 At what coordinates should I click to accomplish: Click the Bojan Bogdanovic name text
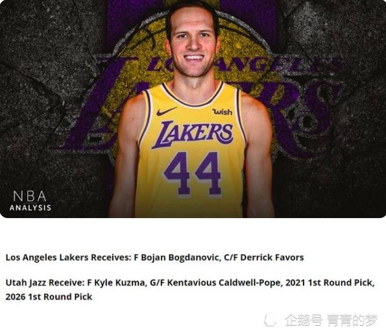pyautogui.click(x=180, y=258)
